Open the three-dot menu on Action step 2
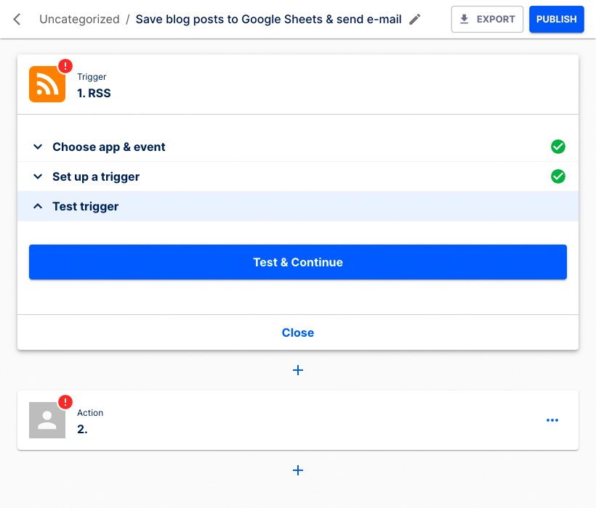The image size is (596, 508). 552,420
